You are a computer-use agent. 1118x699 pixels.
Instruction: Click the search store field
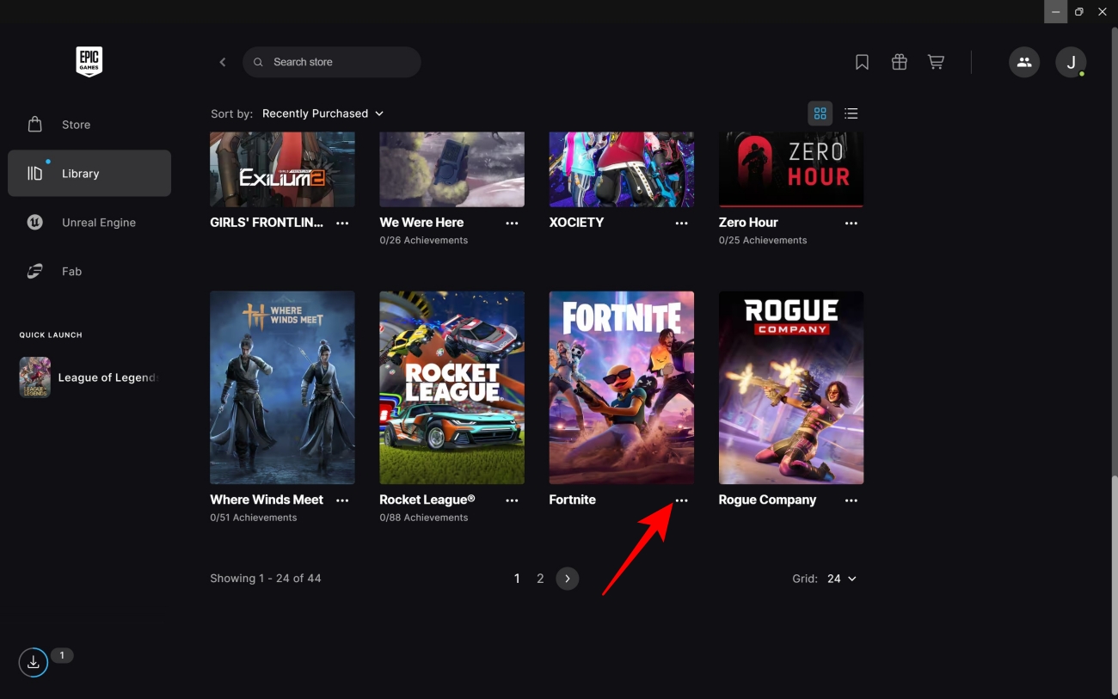pyautogui.click(x=332, y=62)
